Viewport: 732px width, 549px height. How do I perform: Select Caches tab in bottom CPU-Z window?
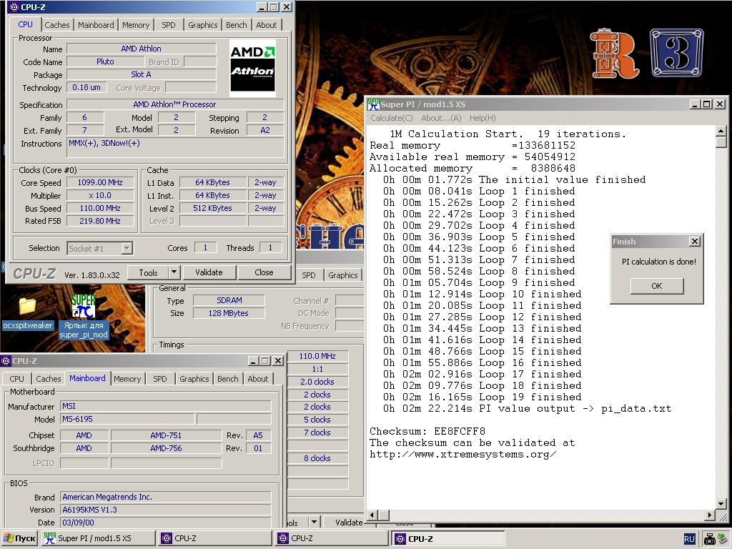[x=49, y=379]
